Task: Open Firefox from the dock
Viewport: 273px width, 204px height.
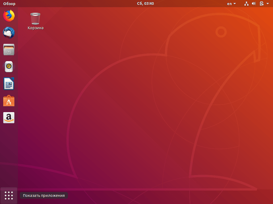Action: coord(9,16)
